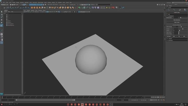188x106 pixels.
Task: Create a polygon cube from shelf
Action: coord(34,8)
